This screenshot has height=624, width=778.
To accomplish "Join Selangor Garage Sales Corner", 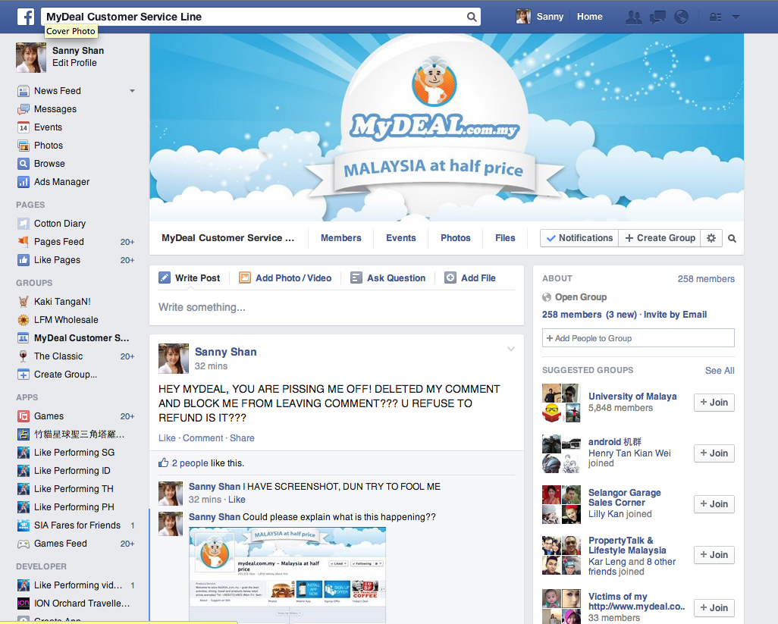I will pos(714,504).
